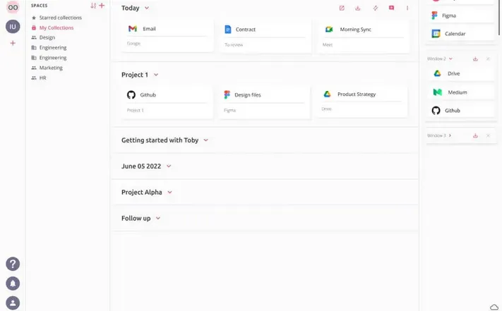This screenshot has width=502, height=311.
Task: Click the edit icon for Today collection
Action: point(342,8)
